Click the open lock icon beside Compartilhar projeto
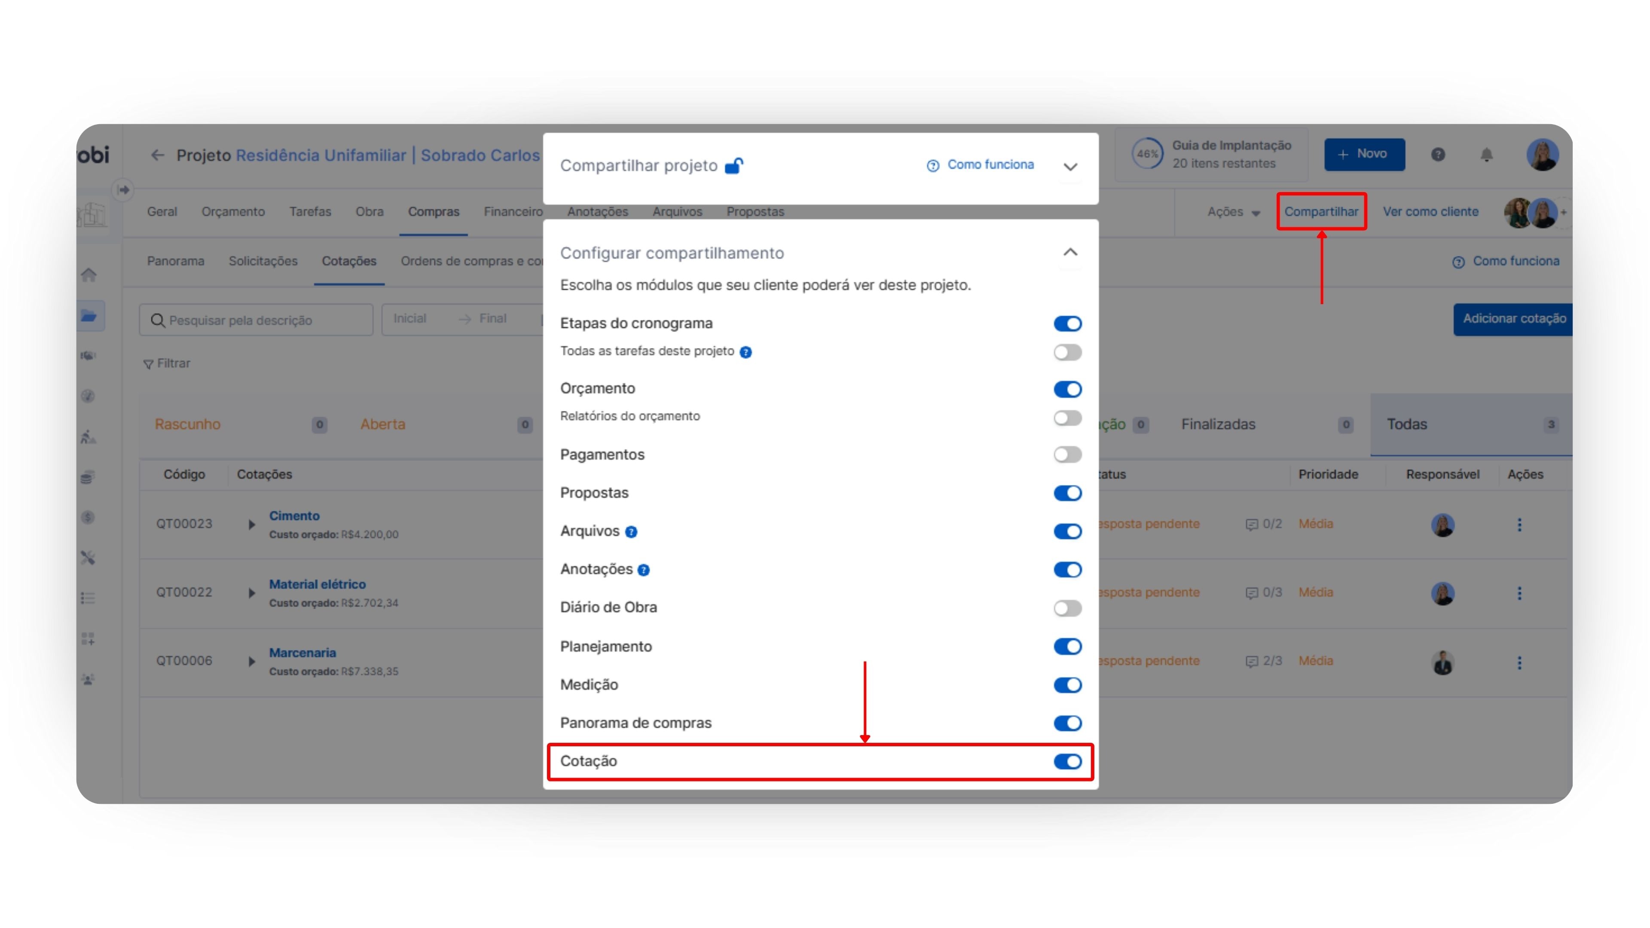Screen dimensions: 1650x928 [734, 166]
